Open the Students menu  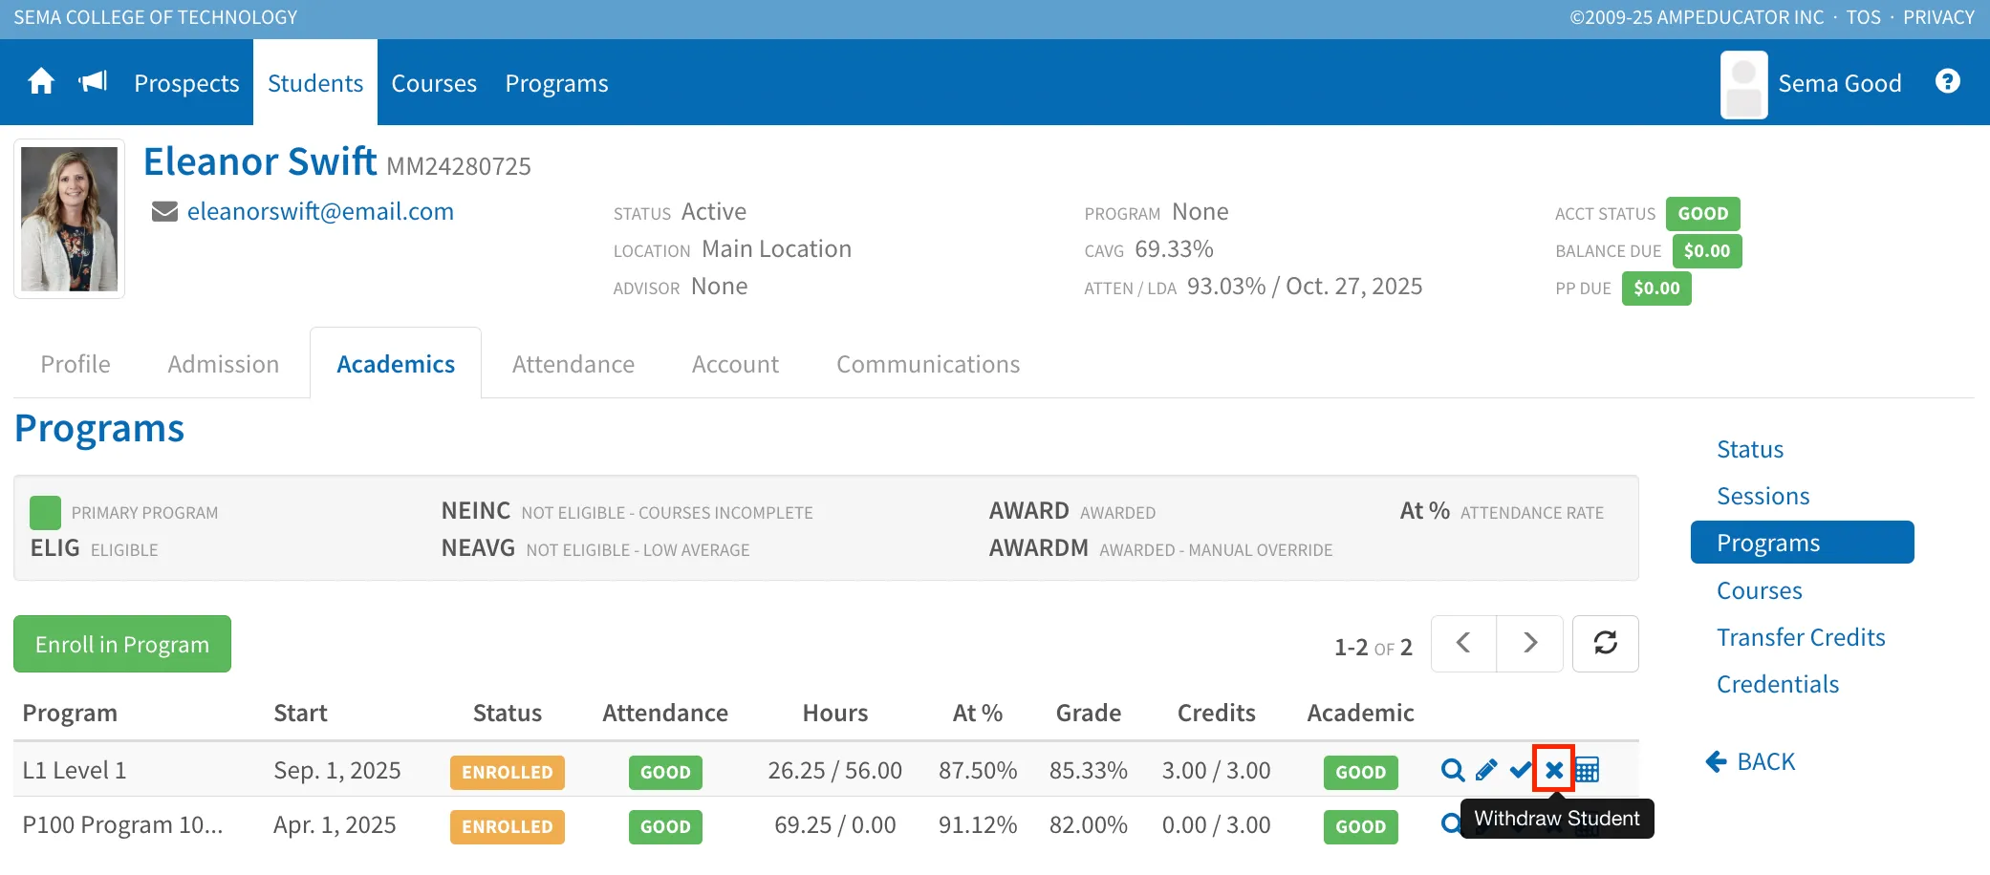point(315,84)
